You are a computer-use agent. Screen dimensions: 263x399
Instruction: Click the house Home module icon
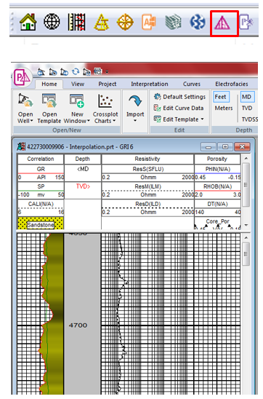coord(28,22)
